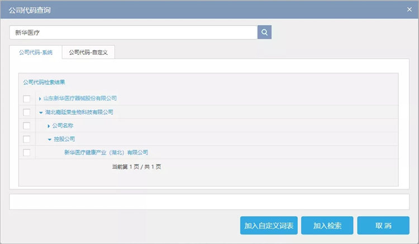The height and width of the screenshot is (244, 419).
Task: Close the 公司代码查询 dialog
Action: pyautogui.click(x=410, y=9)
